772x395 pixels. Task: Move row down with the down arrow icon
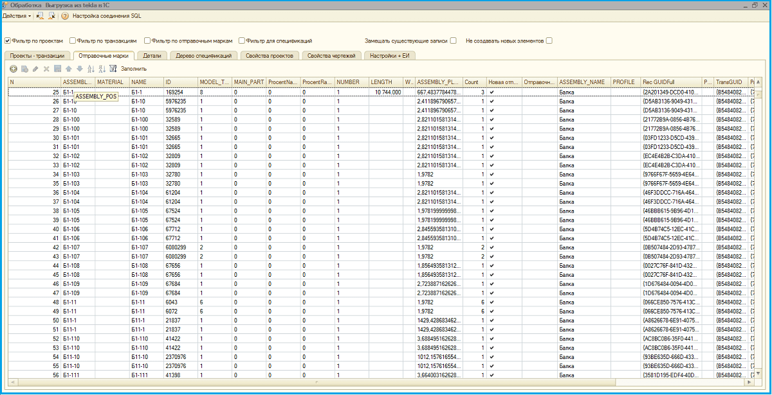tap(80, 69)
